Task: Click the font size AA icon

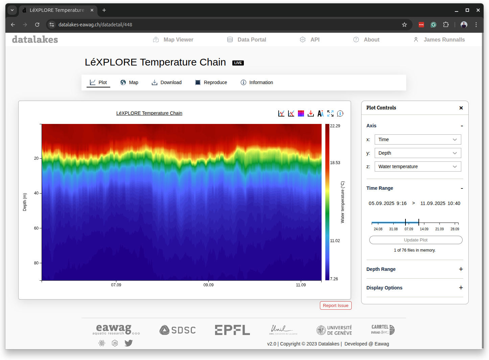Action: coord(321,113)
